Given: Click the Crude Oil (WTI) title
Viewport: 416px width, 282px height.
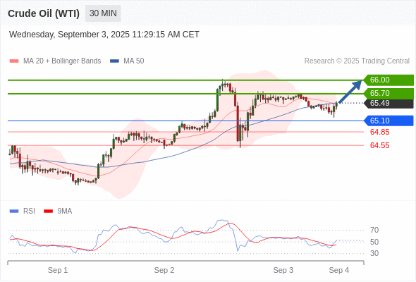Looking at the screenshot, I should 44,13.
